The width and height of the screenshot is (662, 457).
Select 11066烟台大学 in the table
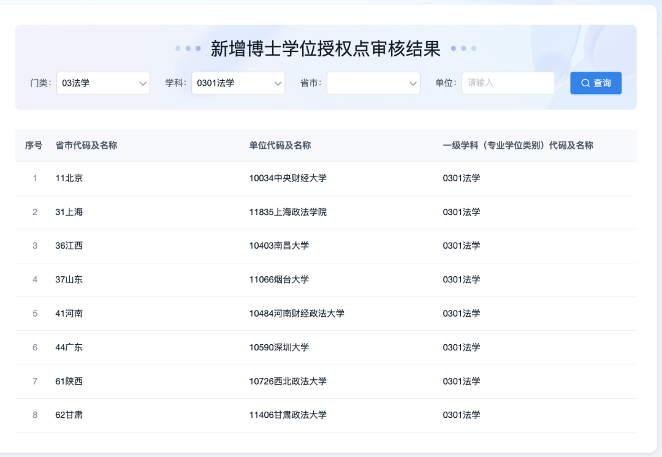tap(279, 279)
